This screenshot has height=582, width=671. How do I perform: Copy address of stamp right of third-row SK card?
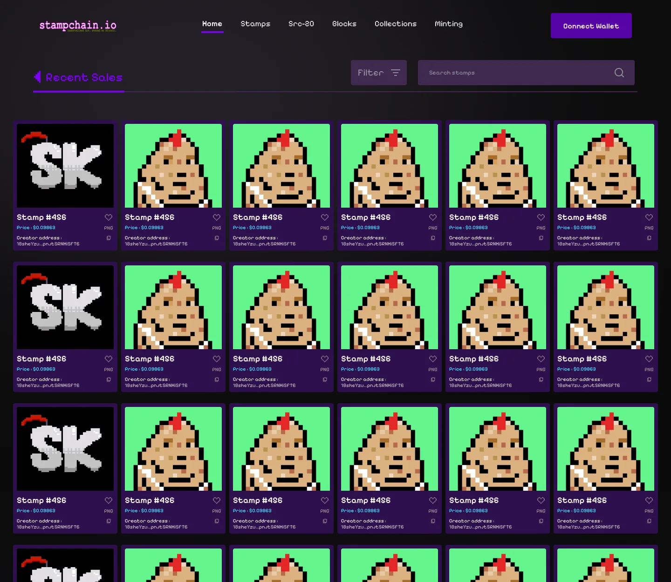click(x=217, y=521)
